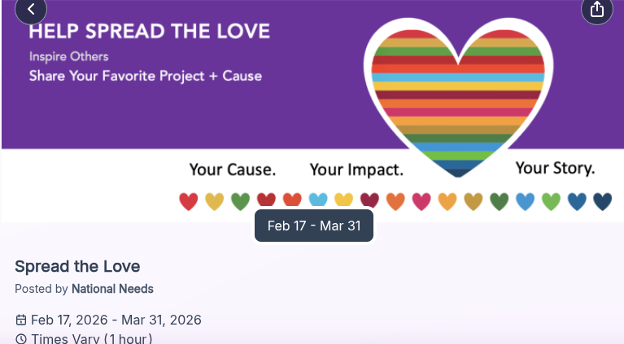
Task: Click the Your Cause. caption
Action: 233,170
